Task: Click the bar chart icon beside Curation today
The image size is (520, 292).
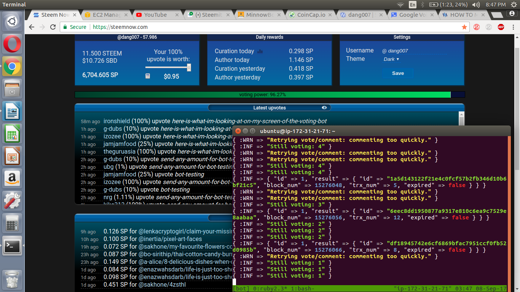Action: coord(260,51)
